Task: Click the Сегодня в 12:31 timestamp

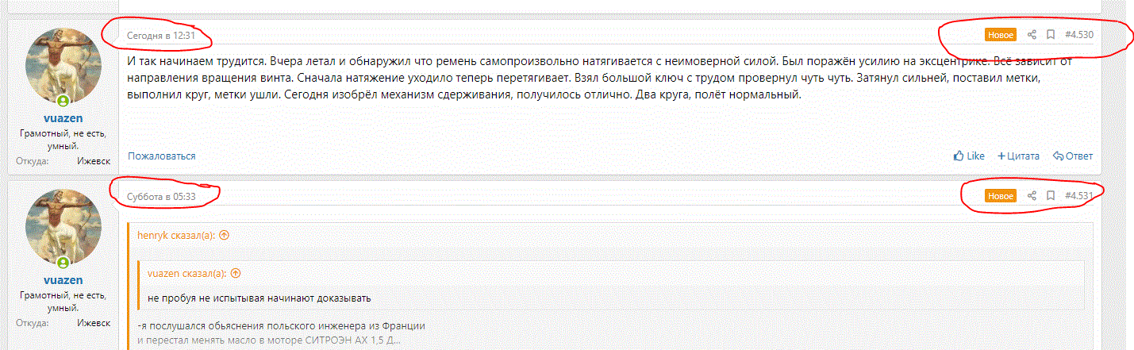Action: (161, 35)
